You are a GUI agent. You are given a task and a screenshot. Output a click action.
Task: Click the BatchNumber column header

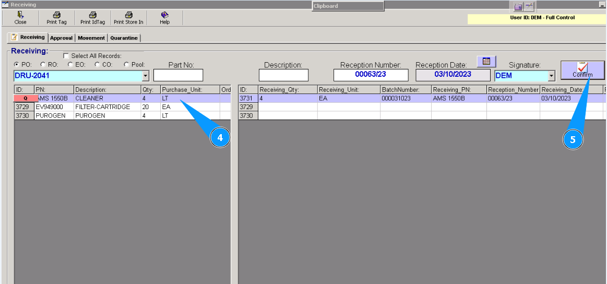coord(406,90)
